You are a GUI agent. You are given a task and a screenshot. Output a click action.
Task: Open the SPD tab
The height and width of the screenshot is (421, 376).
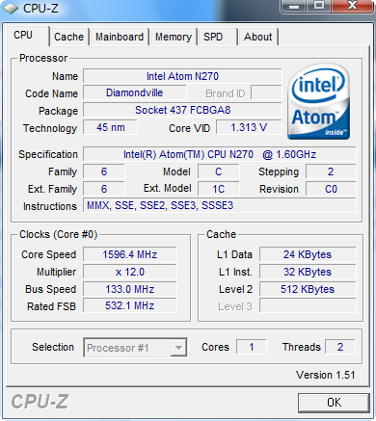coord(217,37)
